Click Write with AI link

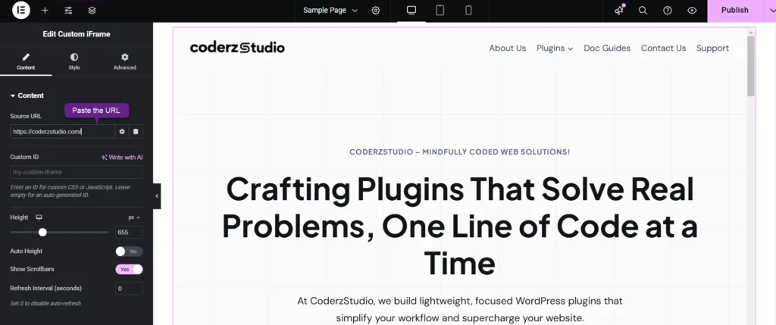[x=122, y=158]
